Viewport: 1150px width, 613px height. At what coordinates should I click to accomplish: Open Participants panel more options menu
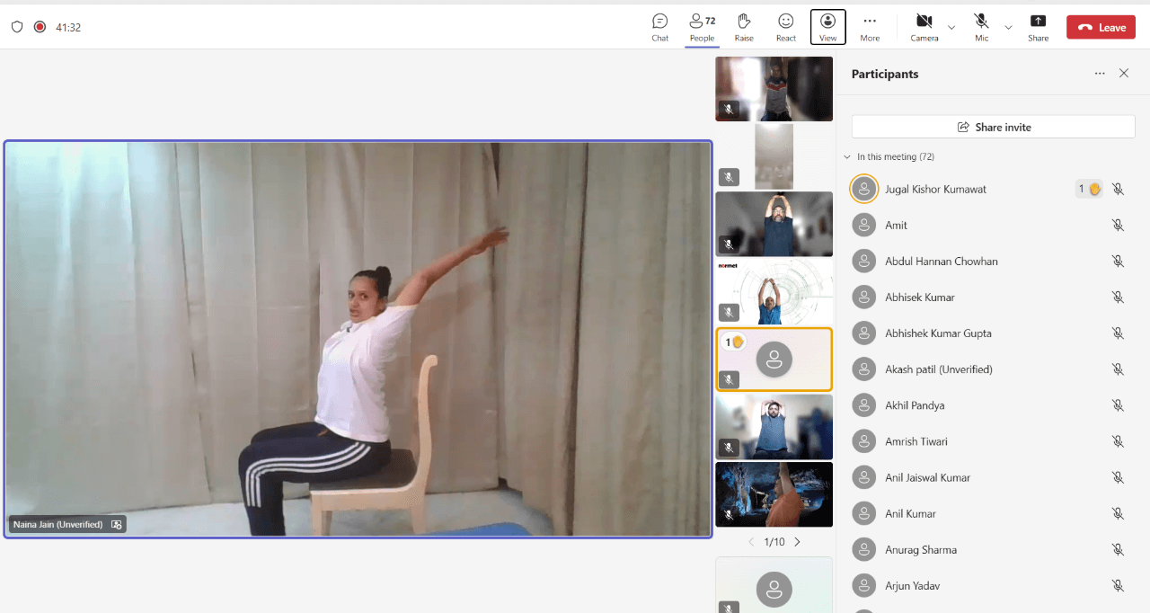(1100, 74)
